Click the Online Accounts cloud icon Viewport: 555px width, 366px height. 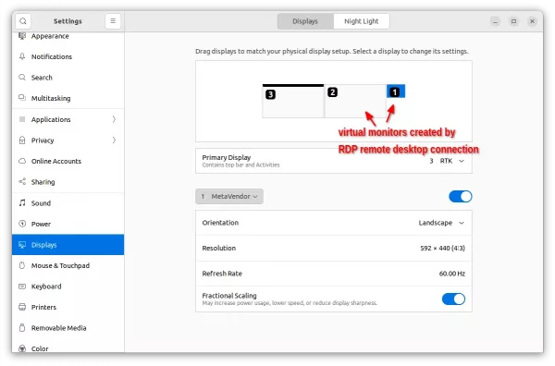pyautogui.click(x=22, y=161)
